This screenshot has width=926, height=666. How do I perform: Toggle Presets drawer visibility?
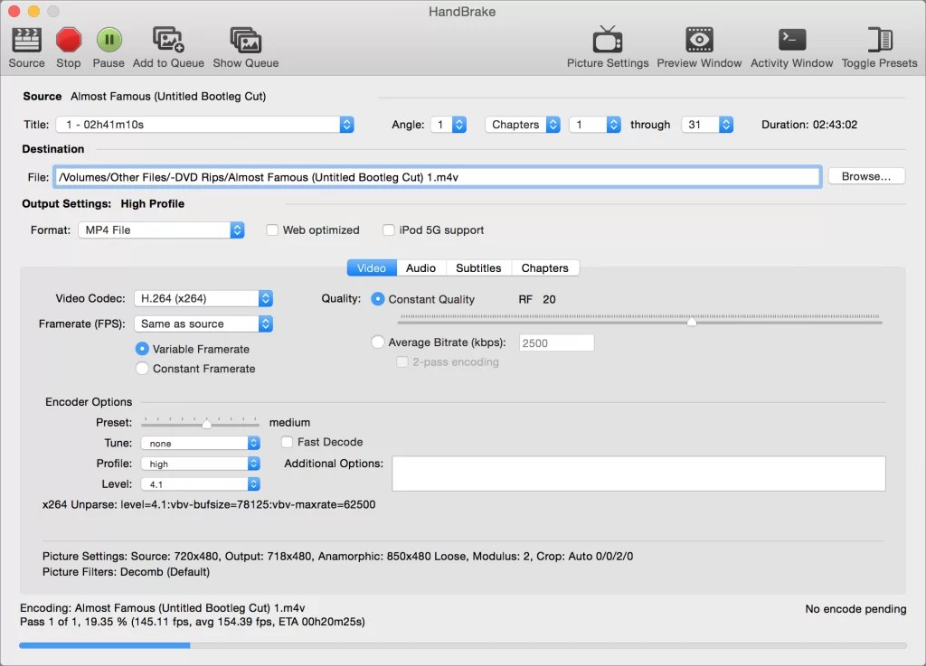point(878,40)
